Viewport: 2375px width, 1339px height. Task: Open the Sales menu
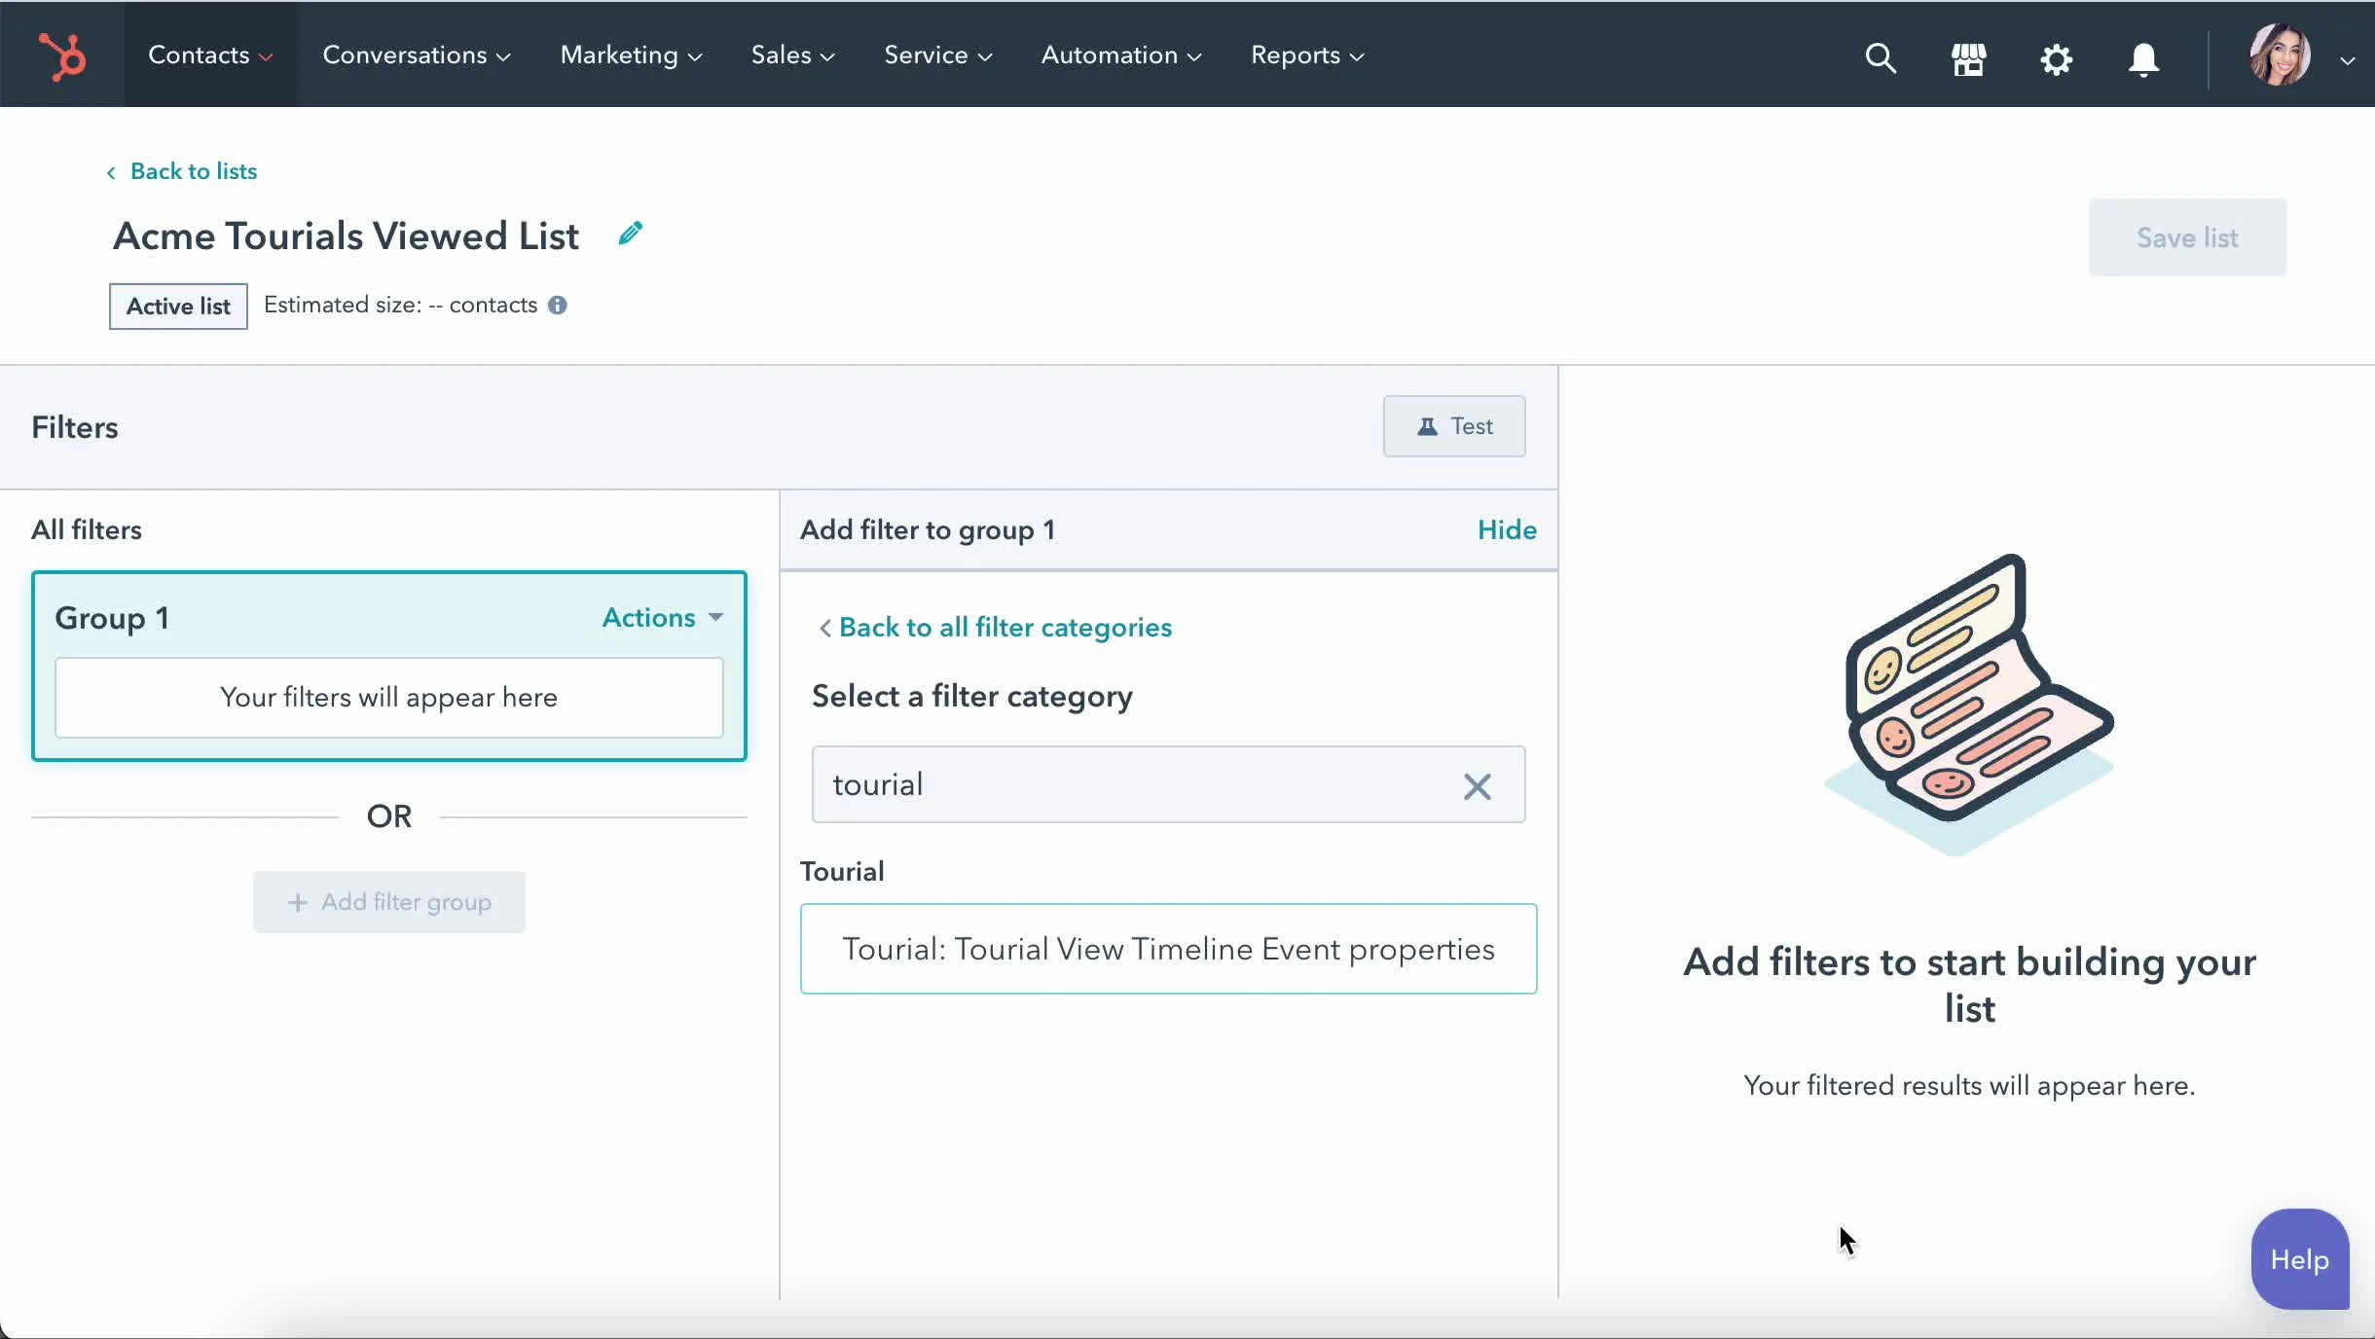coord(792,55)
